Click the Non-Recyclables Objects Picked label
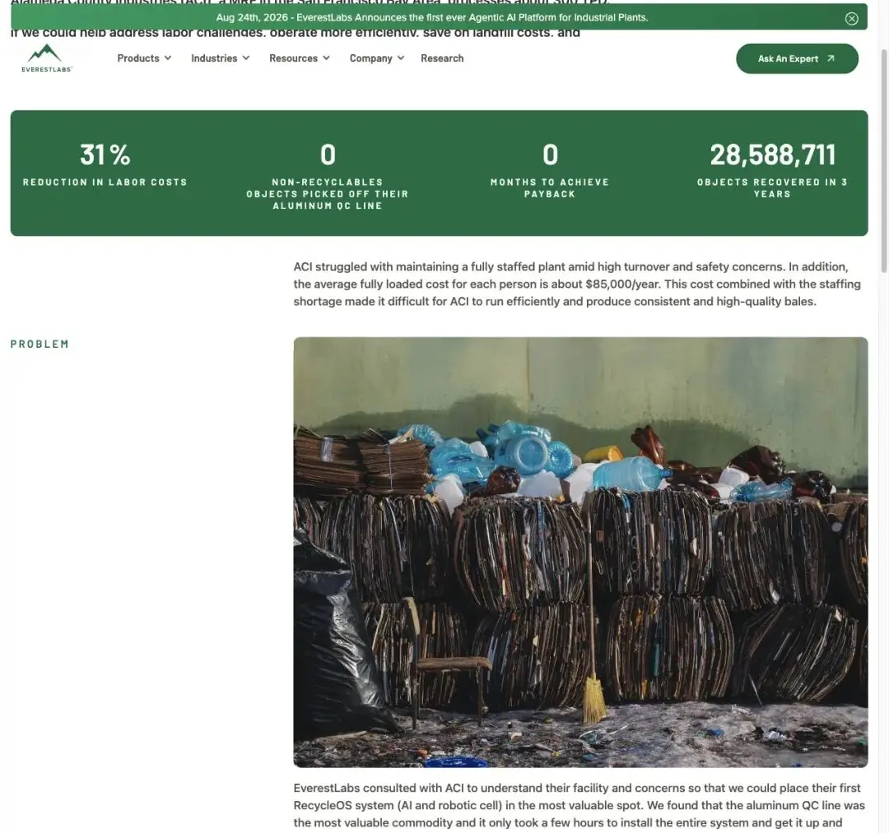889x833 pixels. click(x=327, y=194)
